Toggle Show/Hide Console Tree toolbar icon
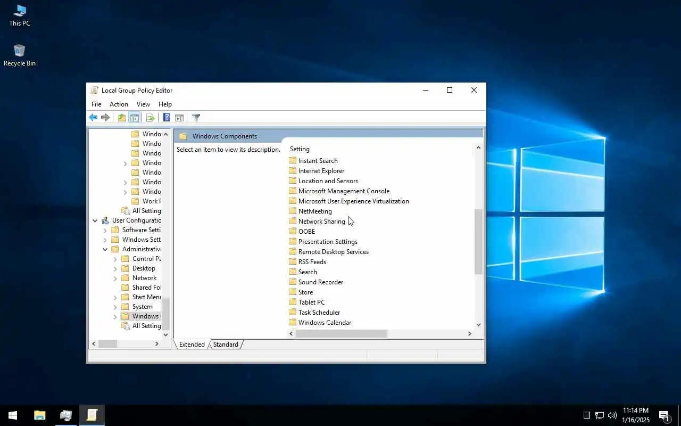681x426 pixels. pos(135,118)
